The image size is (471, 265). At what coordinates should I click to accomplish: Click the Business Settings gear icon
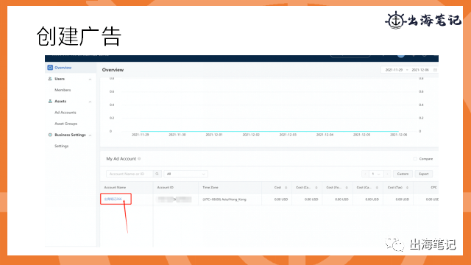[50, 135]
